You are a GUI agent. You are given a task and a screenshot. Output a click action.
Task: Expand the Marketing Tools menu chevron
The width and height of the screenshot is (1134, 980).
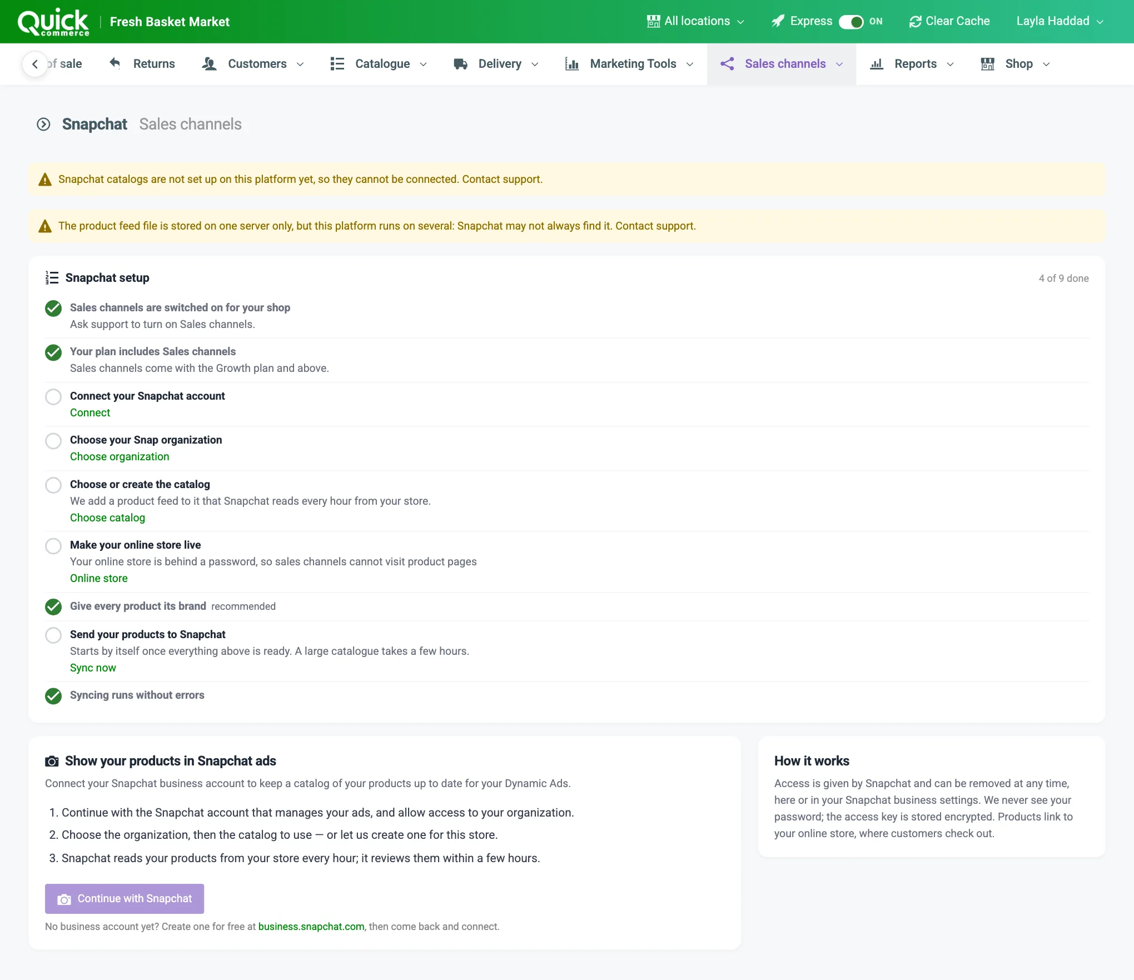(x=690, y=64)
